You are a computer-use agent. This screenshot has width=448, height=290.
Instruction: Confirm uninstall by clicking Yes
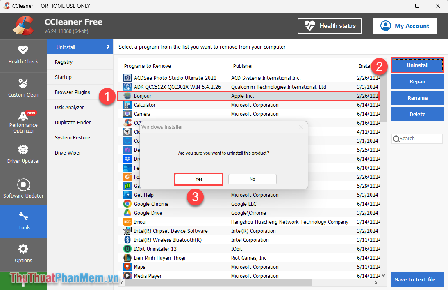pos(199,179)
